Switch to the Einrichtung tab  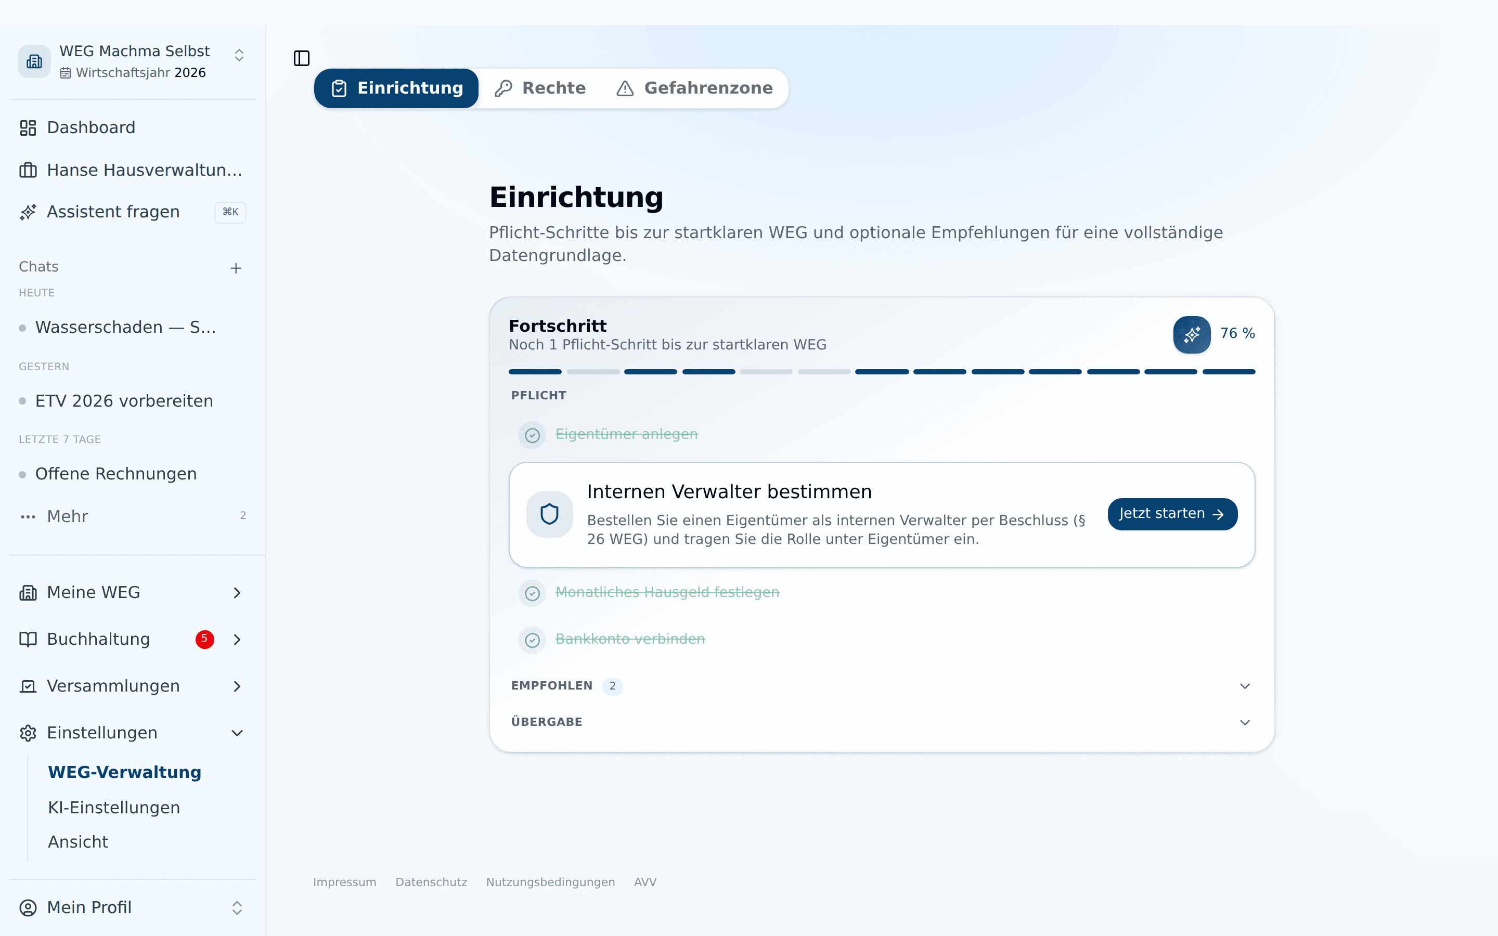396,88
